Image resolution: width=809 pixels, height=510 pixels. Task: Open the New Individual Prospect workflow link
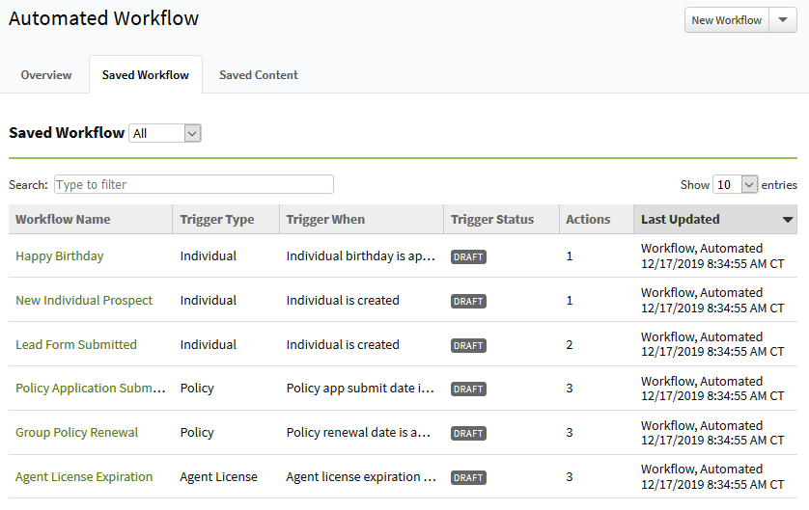84,301
